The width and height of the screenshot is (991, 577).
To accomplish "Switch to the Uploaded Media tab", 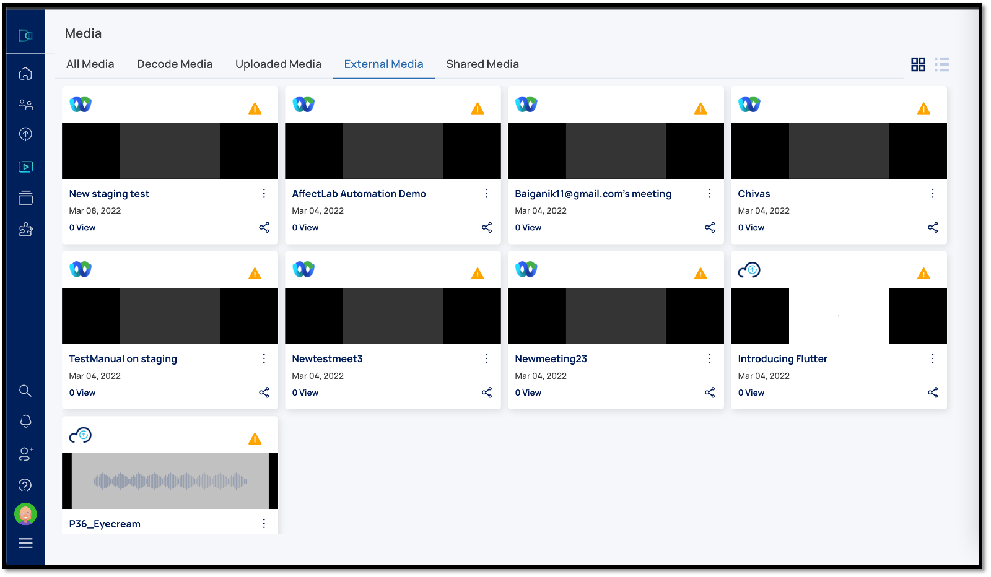I will [x=278, y=64].
